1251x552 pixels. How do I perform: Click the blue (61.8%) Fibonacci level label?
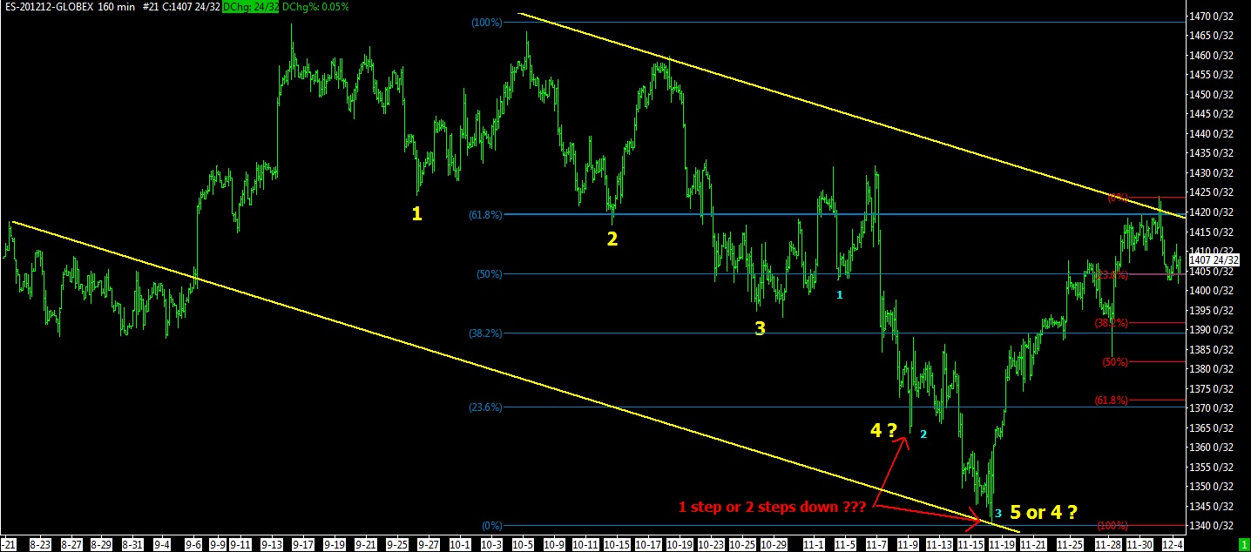point(485,214)
